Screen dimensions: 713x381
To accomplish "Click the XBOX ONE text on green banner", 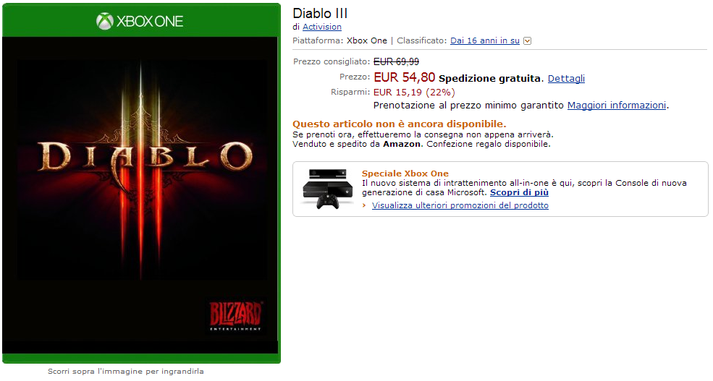I will pos(150,22).
